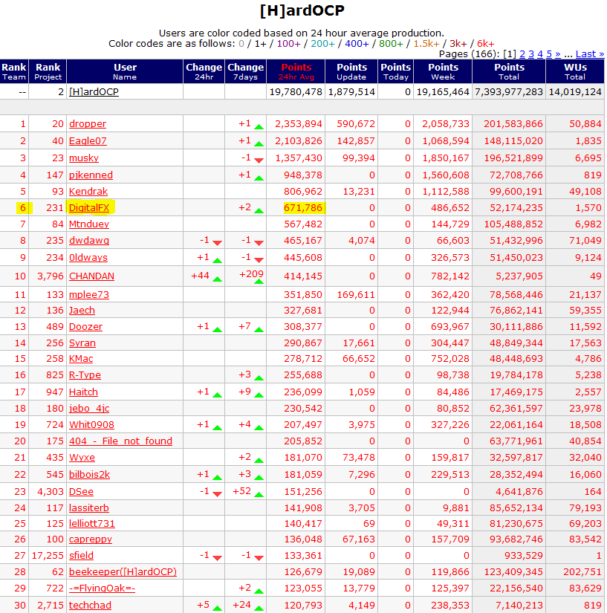Open user Wyxe's profile link
This screenshot has height=613, width=607.
[82, 458]
